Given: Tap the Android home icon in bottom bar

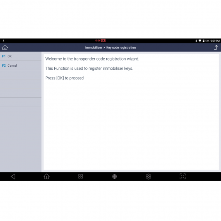Looking at the screenshot, I should click(47, 176).
